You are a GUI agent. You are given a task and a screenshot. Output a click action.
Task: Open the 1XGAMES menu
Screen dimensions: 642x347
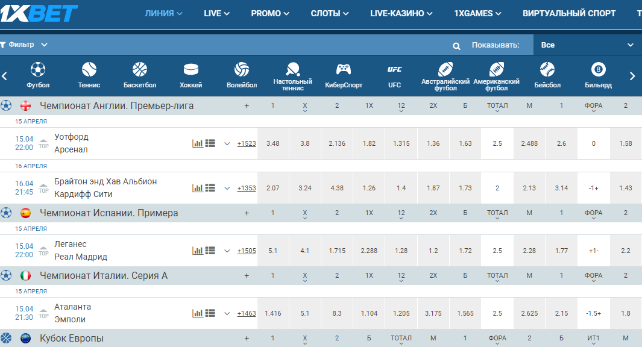[x=477, y=13]
